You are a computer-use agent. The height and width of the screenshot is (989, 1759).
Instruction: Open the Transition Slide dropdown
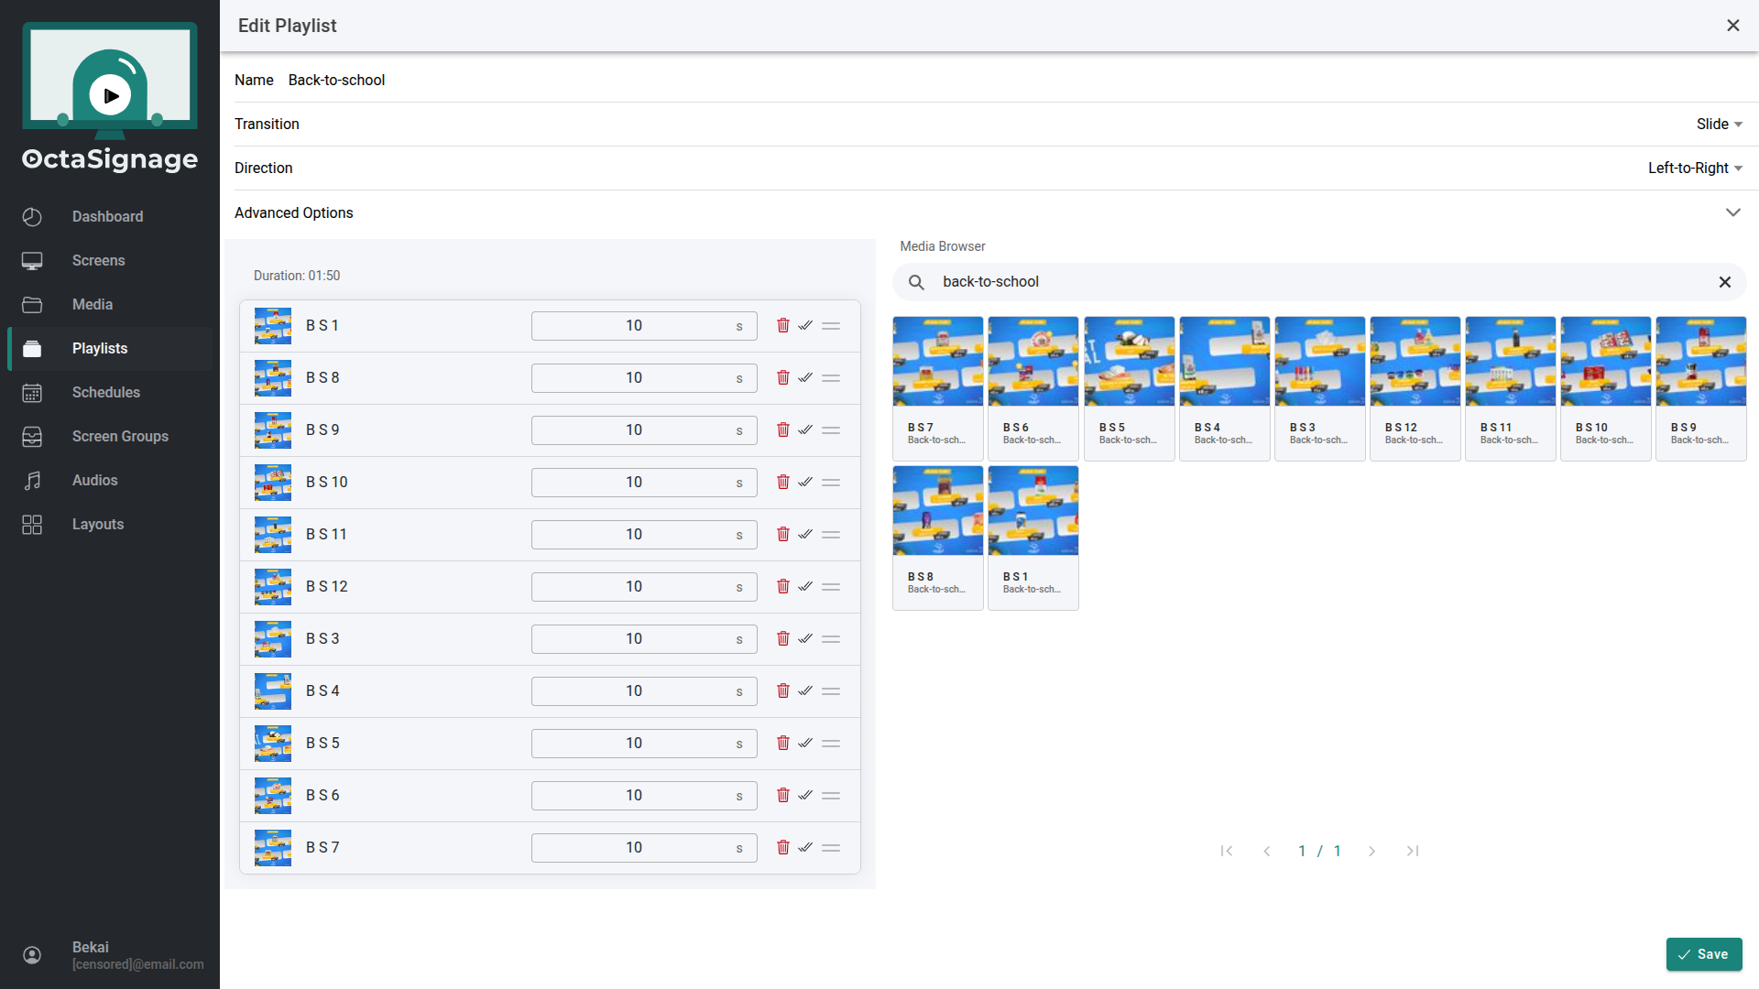coord(1719,124)
